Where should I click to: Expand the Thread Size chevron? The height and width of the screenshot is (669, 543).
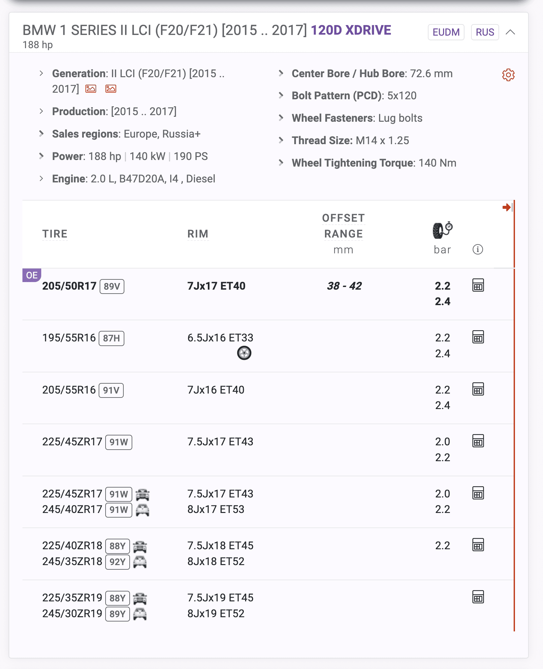pyautogui.click(x=281, y=140)
